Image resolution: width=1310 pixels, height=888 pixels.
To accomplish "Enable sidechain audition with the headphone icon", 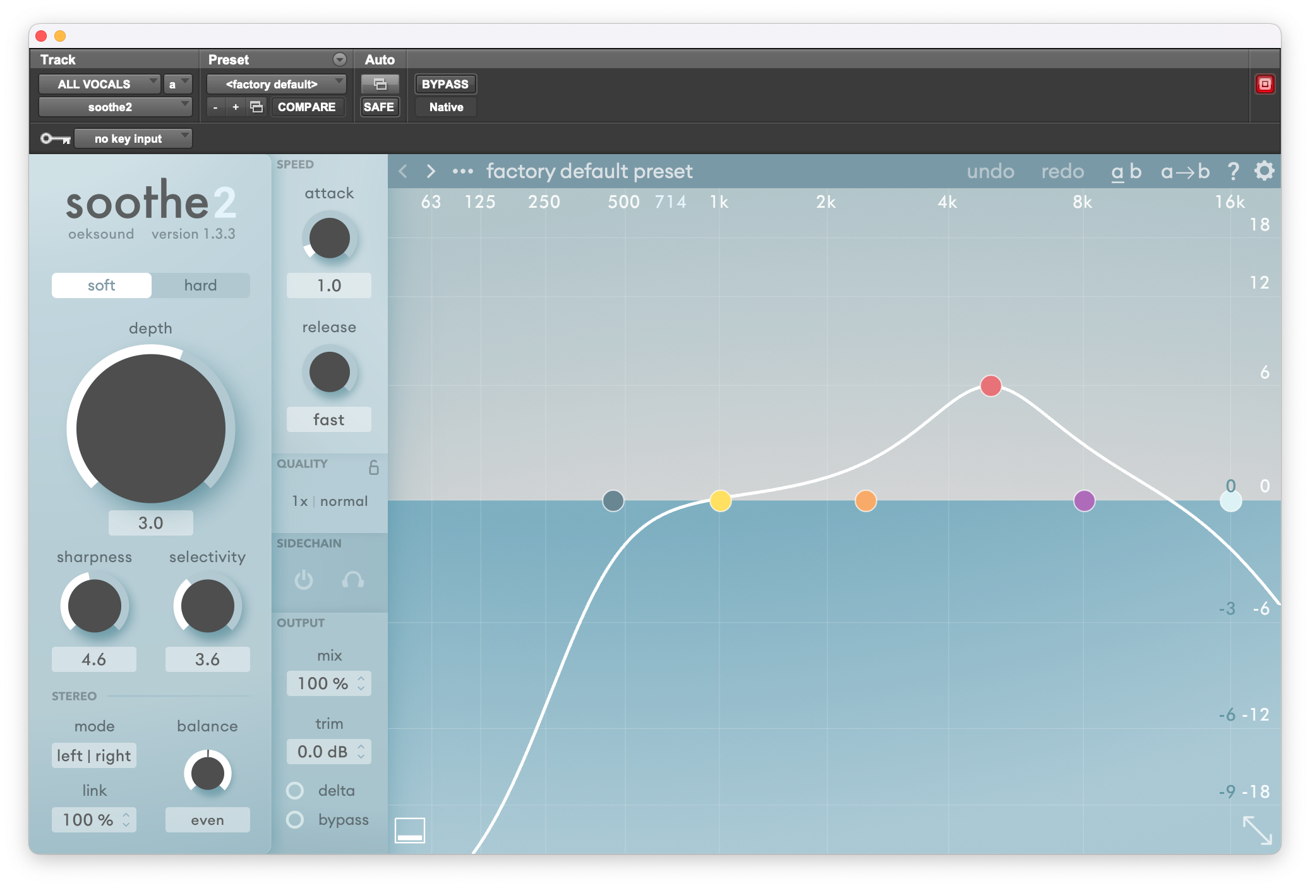I will [353, 581].
